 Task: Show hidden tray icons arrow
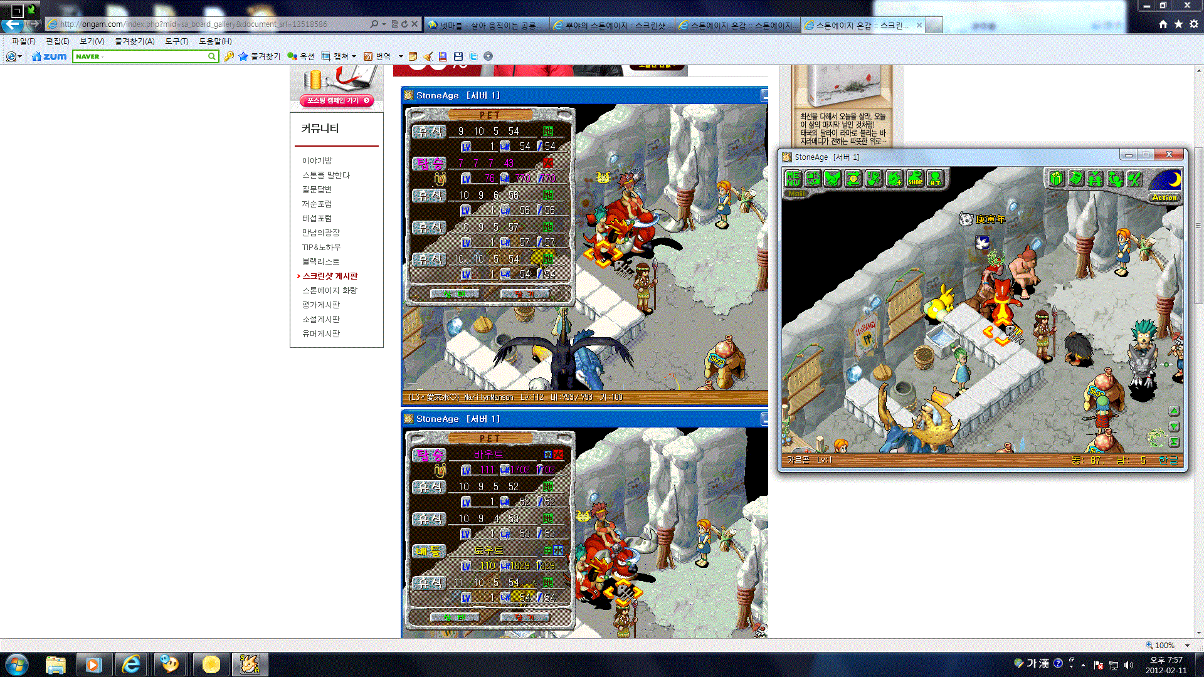click(1083, 664)
